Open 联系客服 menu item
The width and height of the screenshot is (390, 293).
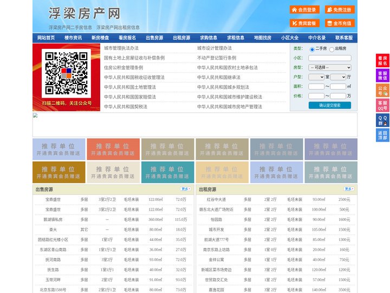point(344,38)
